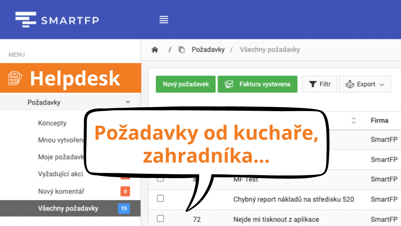Toggle the hamburger menu icon
Viewport: 401px width, 226px height.
[x=164, y=20]
